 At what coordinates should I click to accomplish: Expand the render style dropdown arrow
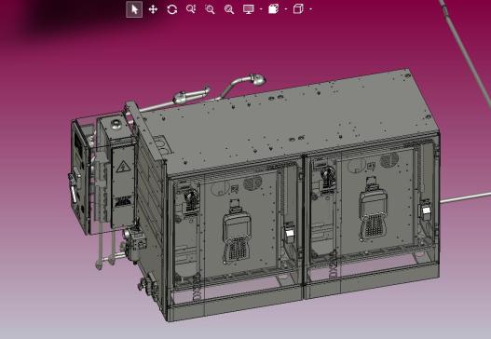tap(286, 9)
